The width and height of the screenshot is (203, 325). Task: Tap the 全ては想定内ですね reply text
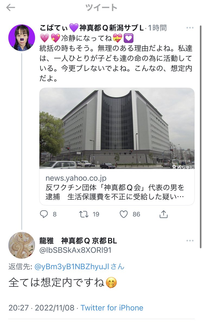pyautogui.click(x=63, y=283)
